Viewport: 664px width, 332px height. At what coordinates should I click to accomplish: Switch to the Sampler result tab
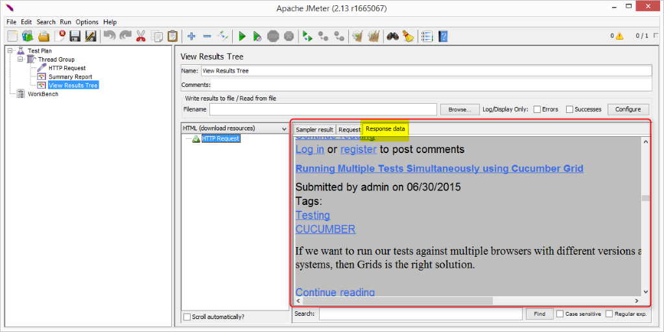tap(314, 130)
